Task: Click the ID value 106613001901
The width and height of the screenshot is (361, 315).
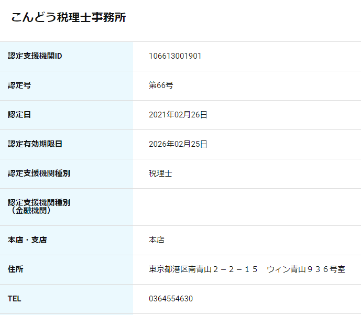Action: [175, 56]
